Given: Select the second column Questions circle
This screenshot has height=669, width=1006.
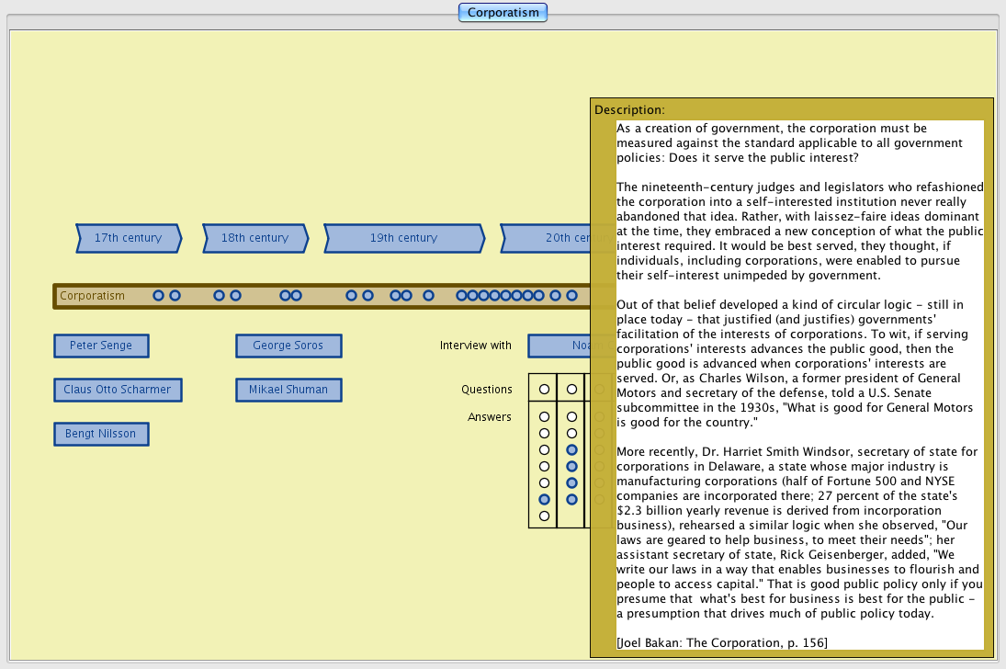Looking at the screenshot, I should pyautogui.click(x=571, y=390).
